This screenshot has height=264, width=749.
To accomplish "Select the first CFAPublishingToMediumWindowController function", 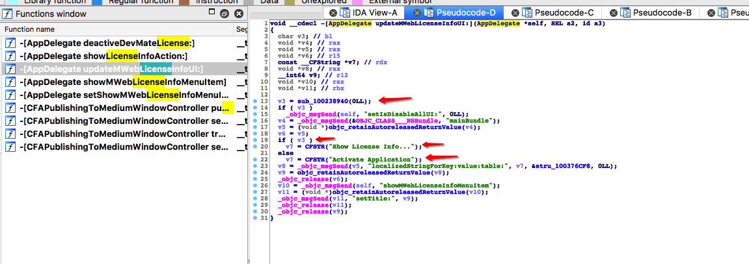I will (x=124, y=108).
